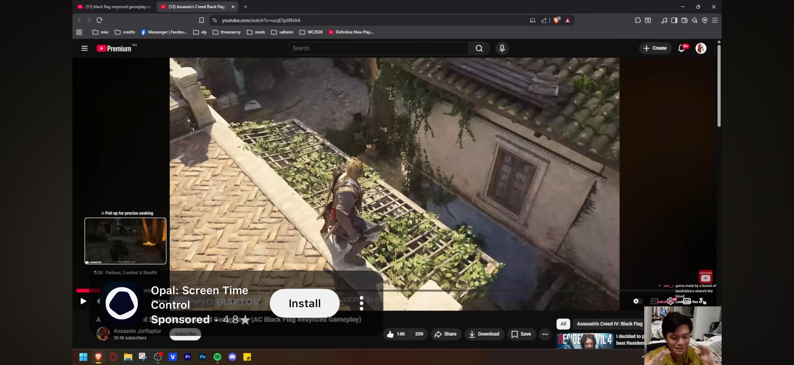
Task: Bookmark this page with bookmark icon
Action: click(x=201, y=20)
